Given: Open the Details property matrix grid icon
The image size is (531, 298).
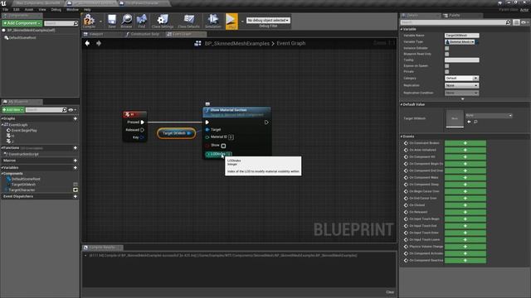Looking at the screenshot, I should click(x=516, y=22).
